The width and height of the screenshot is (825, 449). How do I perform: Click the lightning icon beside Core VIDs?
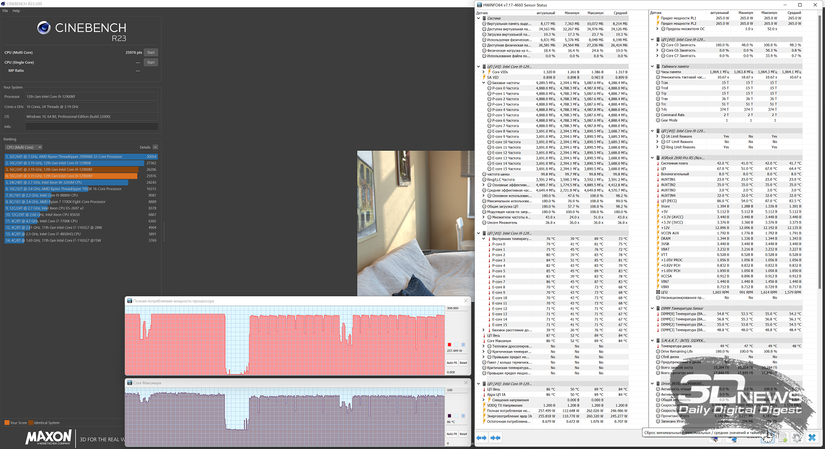point(489,72)
